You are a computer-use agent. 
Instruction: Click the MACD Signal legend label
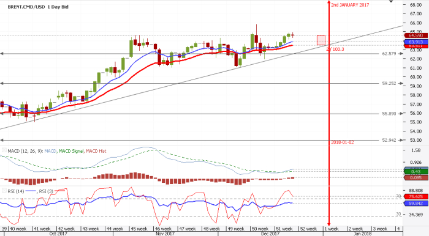(x=71, y=151)
